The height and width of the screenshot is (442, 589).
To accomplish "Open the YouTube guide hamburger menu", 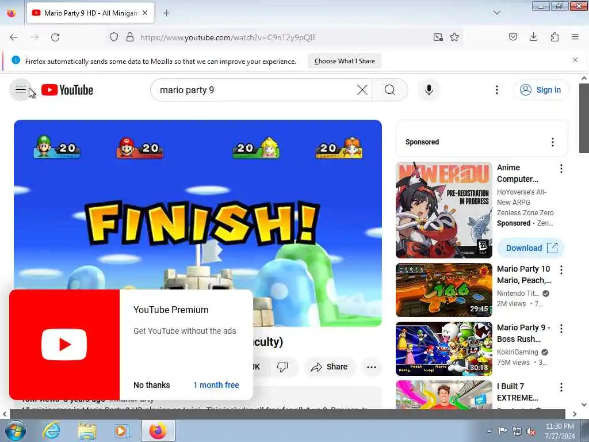I will [20, 90].
